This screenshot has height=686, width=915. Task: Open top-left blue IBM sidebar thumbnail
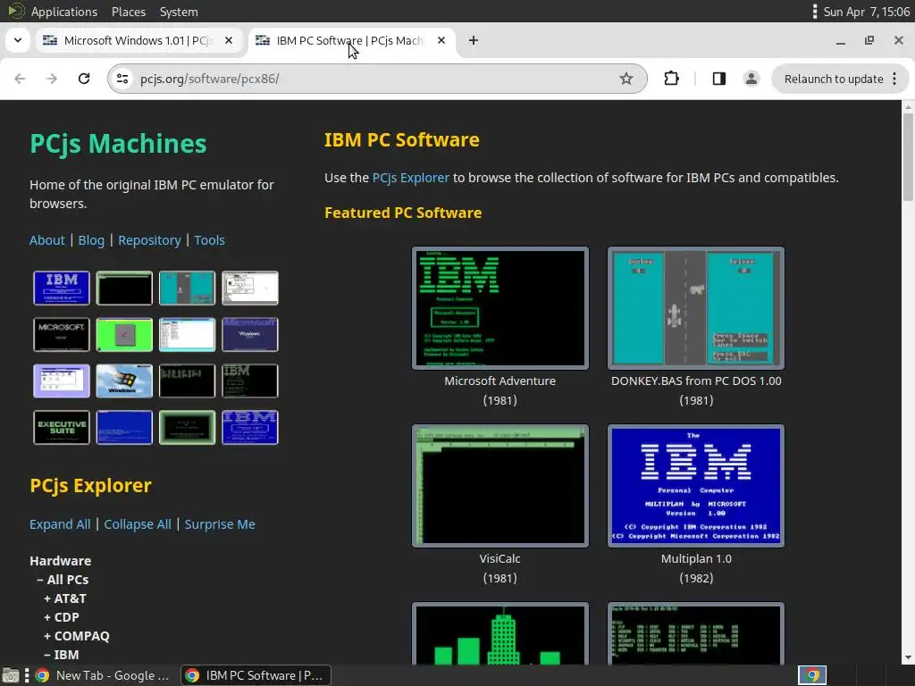62,288
